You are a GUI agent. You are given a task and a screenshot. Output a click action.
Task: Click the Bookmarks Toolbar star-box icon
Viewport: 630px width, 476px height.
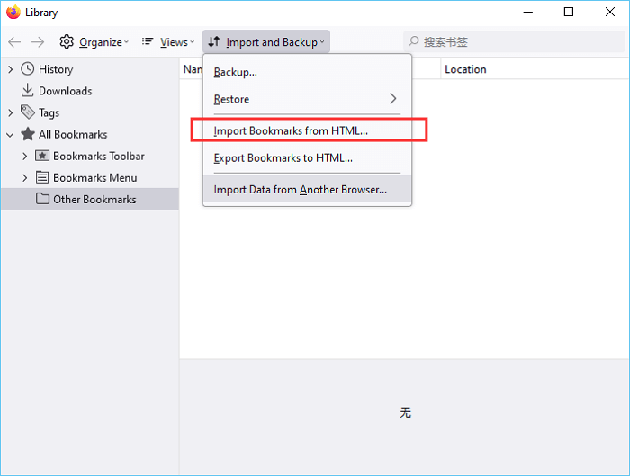click(42, 156)
